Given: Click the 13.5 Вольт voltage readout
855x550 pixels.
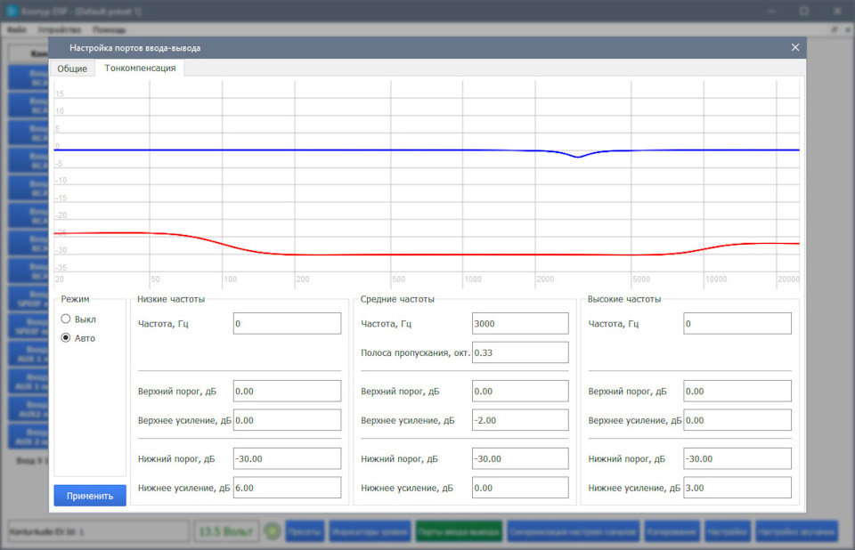Looking at the screenshot, I should pyautogui.click(x=225, y=531).
